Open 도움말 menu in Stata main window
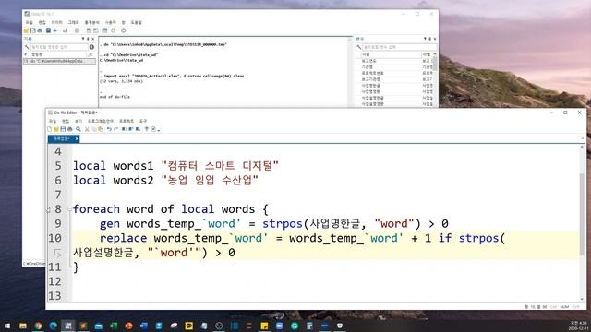The height and width of the screenshot is (332, 591). pyautogui.click(x=136, y=22)
